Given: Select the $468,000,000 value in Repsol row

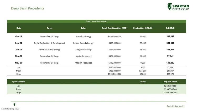Looking at the screenshot, I should (115, 43).
